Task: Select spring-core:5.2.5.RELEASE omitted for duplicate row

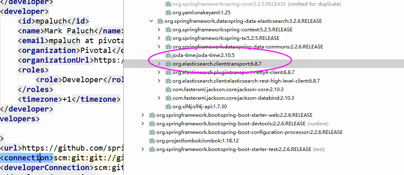Action: (x=264, y=4)
